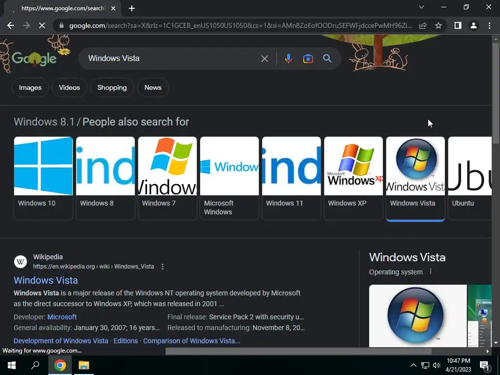Open the Windows XP card
500x375 pixels.
[354, 178]
